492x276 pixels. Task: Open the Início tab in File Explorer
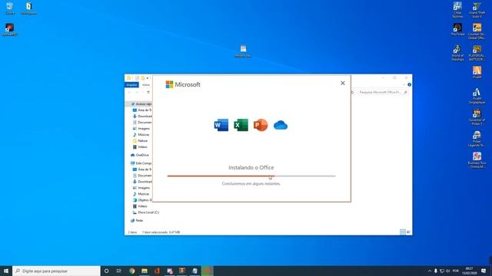tap(146, 85)
